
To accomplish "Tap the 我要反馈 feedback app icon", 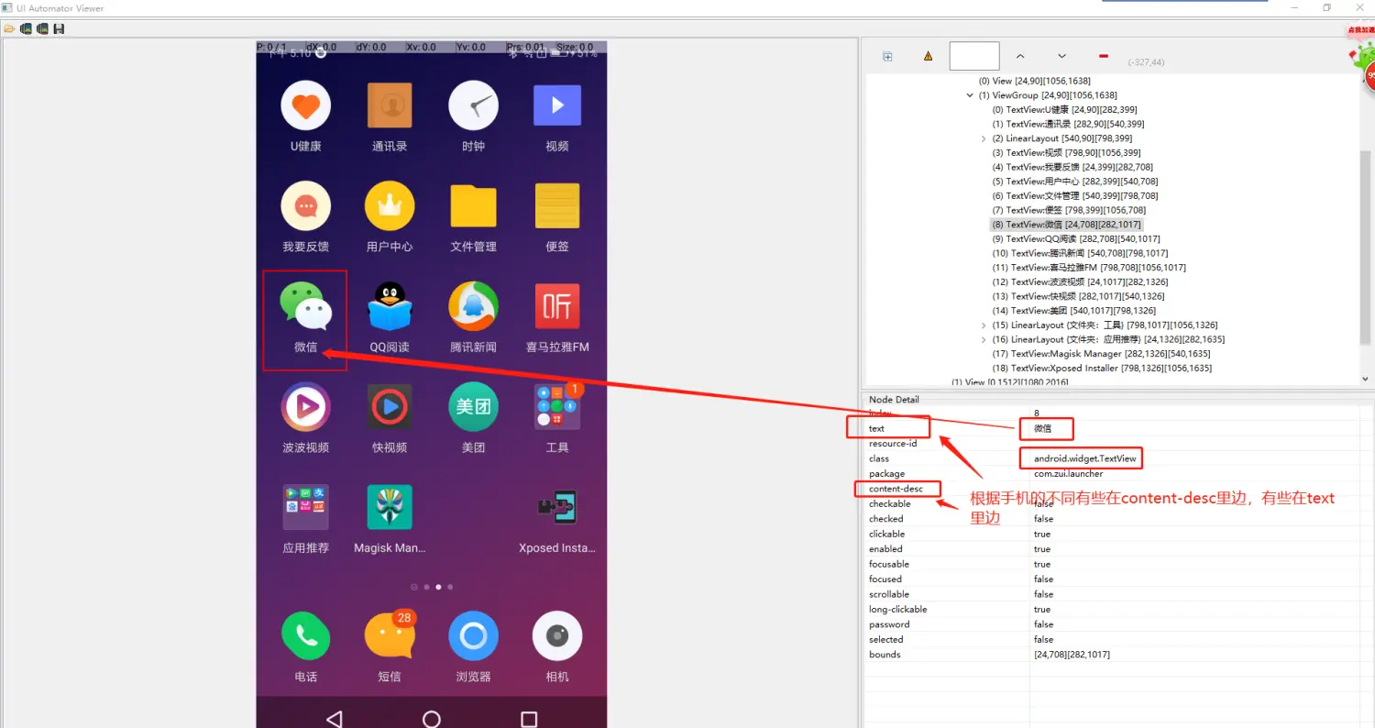I will coord(305,206).
